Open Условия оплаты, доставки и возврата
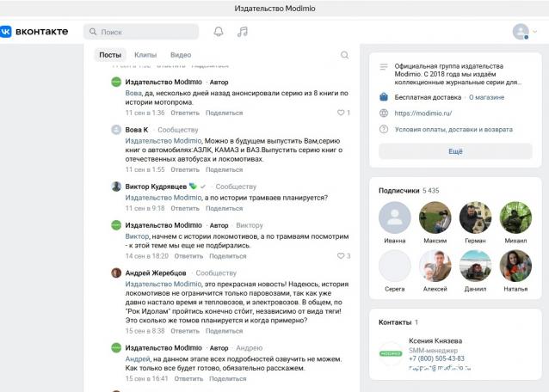 tap(453, 130)
